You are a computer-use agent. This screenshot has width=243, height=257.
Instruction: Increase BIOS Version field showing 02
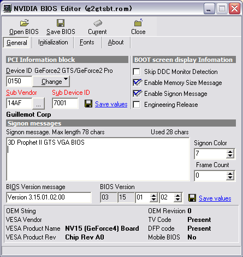pos(177,196)
